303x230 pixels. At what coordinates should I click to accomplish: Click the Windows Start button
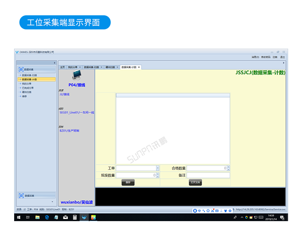19,217
